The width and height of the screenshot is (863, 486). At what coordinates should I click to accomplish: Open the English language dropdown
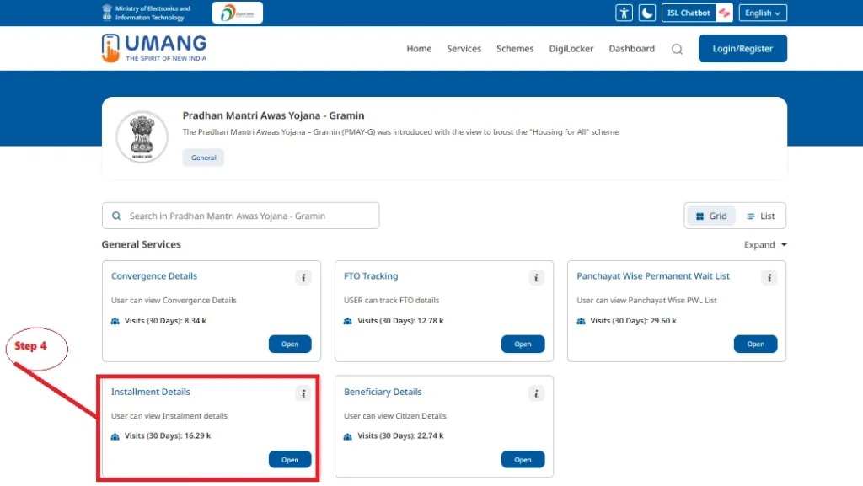[762, 13]
